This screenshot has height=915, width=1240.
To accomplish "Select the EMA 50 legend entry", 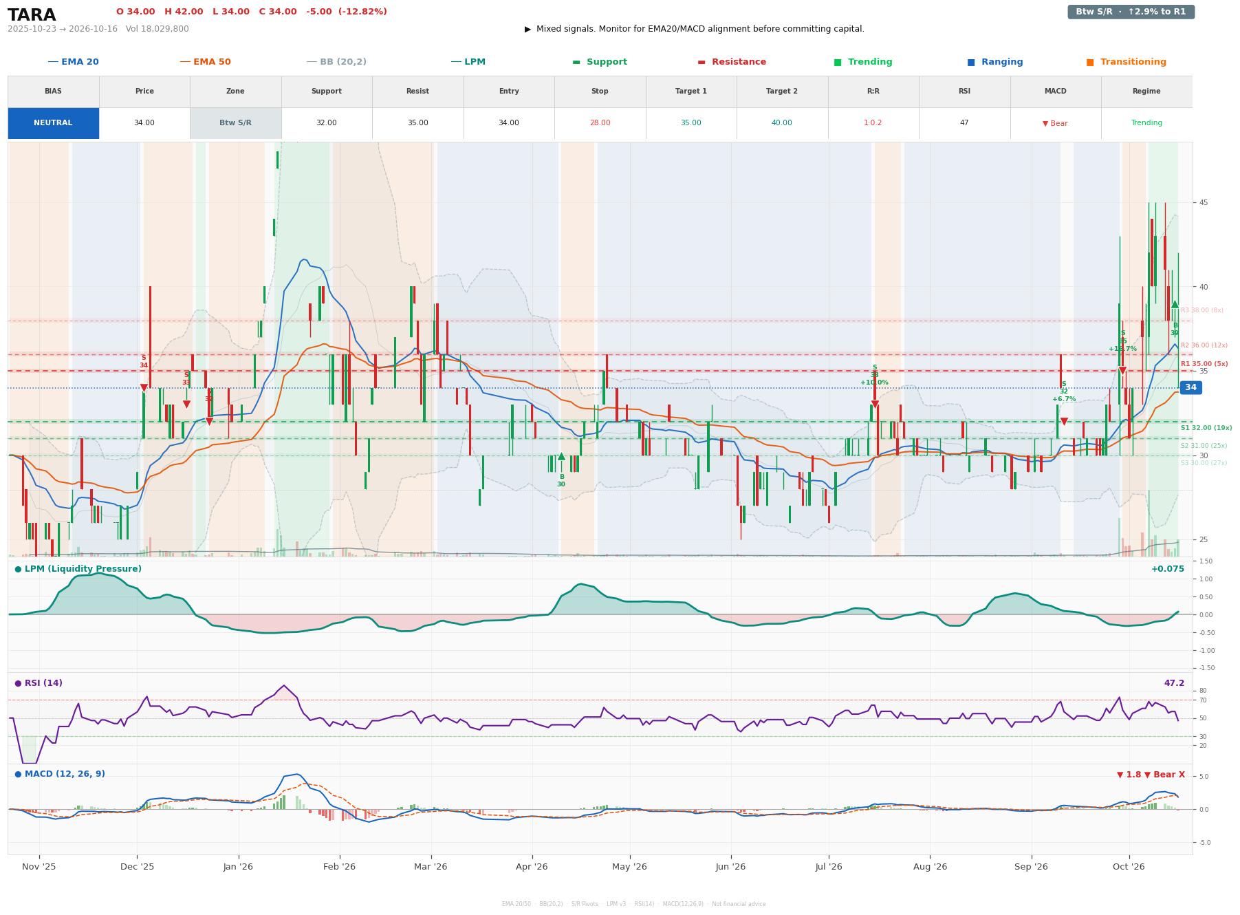I will 206,62.
